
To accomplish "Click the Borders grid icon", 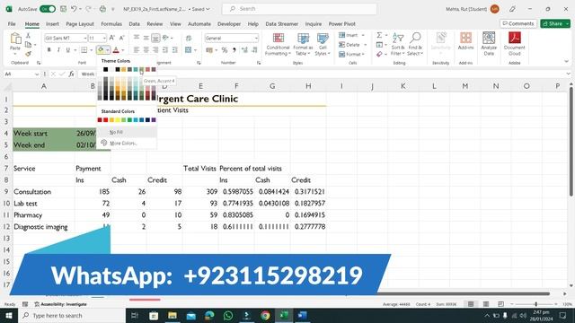I will 84,50.
